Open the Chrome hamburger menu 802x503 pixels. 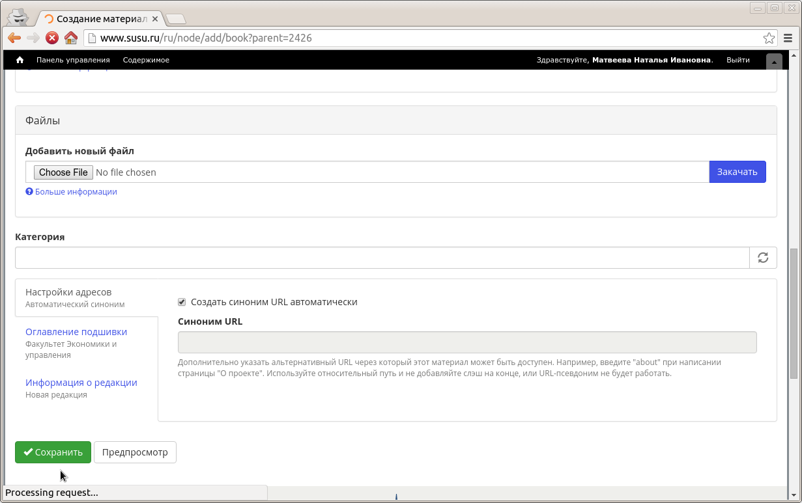tap(788, 38)
